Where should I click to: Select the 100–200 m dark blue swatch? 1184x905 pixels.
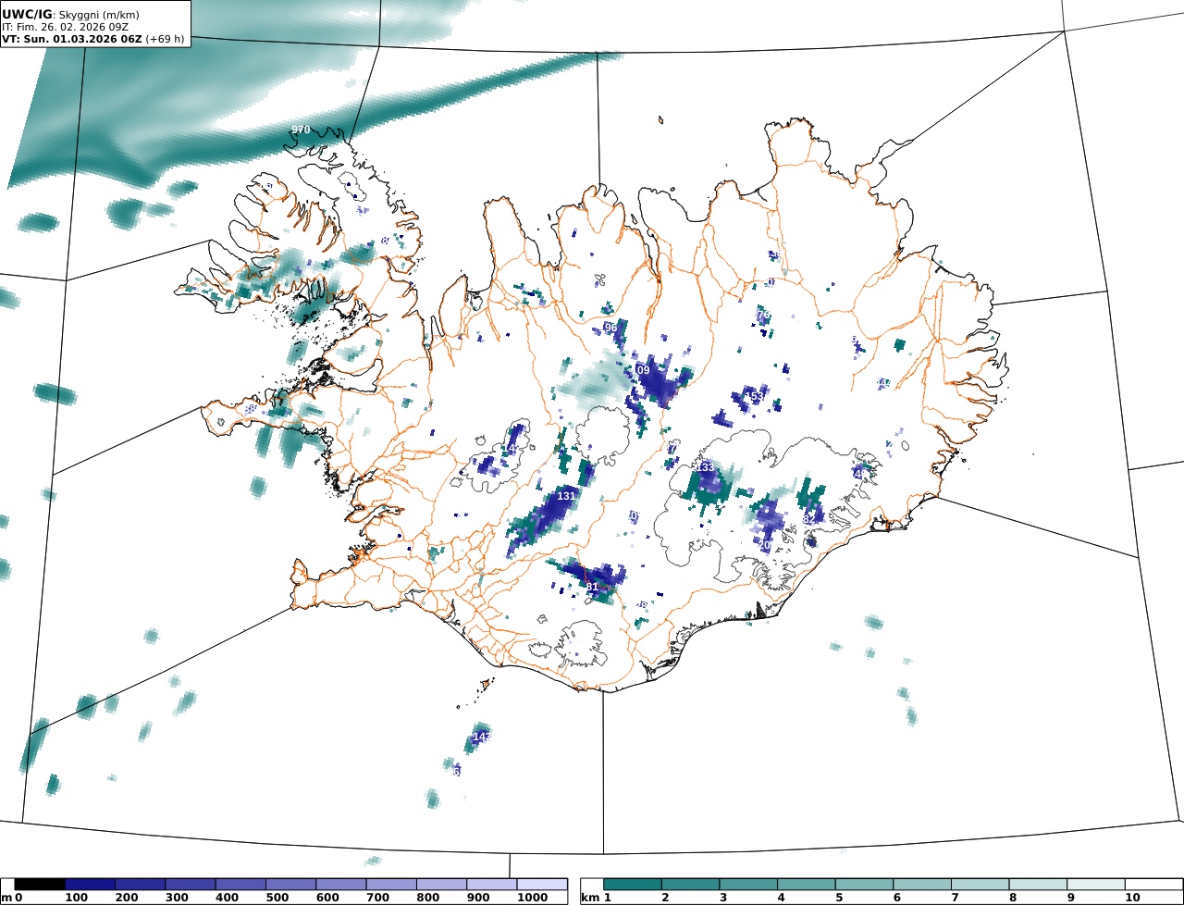pyautogui.click(x=90, y=885)
